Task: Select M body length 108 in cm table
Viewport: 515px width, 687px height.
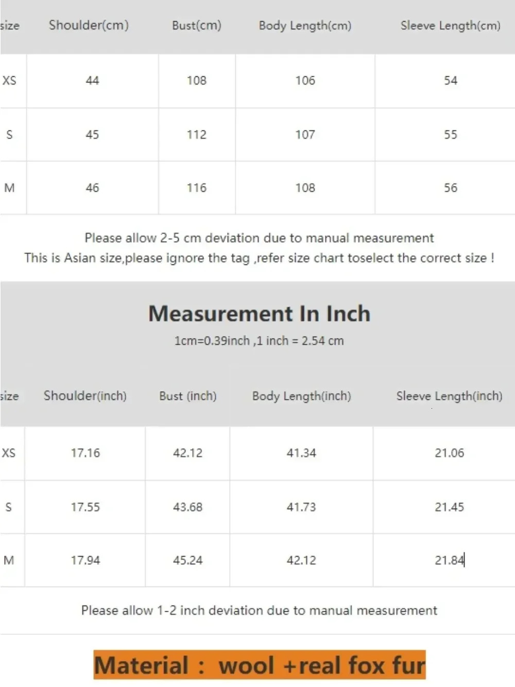Action: point(305,188)
